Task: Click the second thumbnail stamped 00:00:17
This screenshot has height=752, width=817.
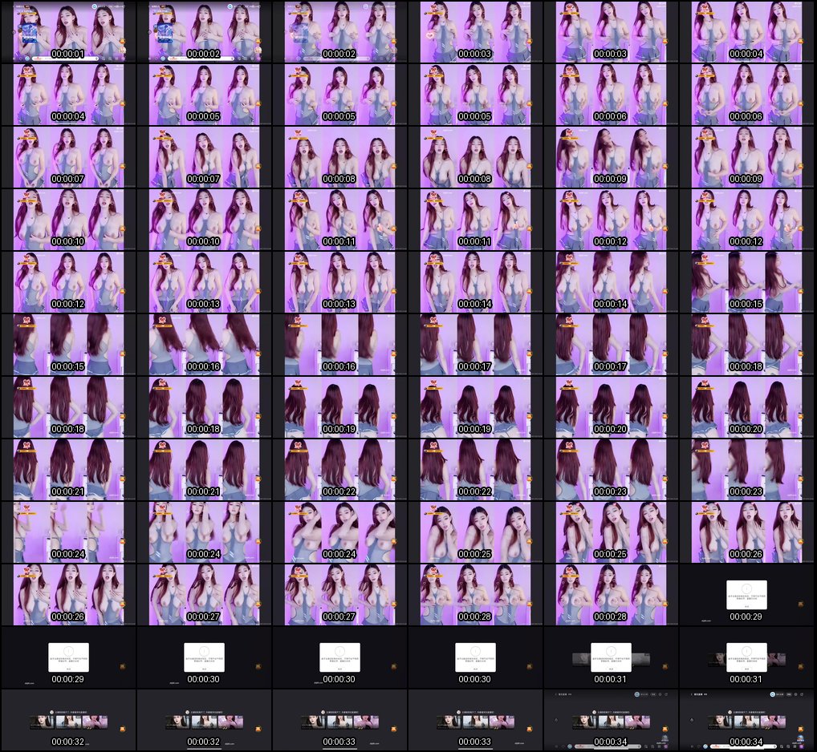Action: tap(611, 345)
